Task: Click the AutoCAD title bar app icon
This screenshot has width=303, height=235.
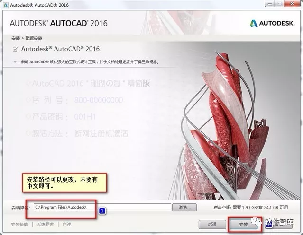Action: (6, 5)
